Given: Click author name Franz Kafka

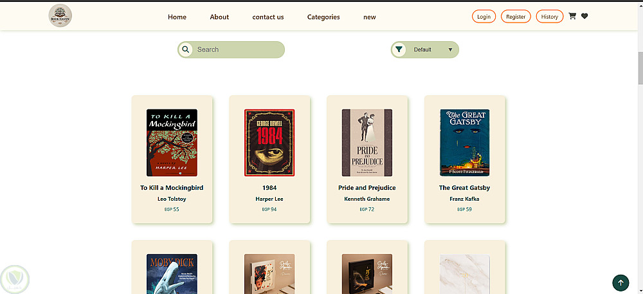Looking at the screenshot, I should [465, 199].
